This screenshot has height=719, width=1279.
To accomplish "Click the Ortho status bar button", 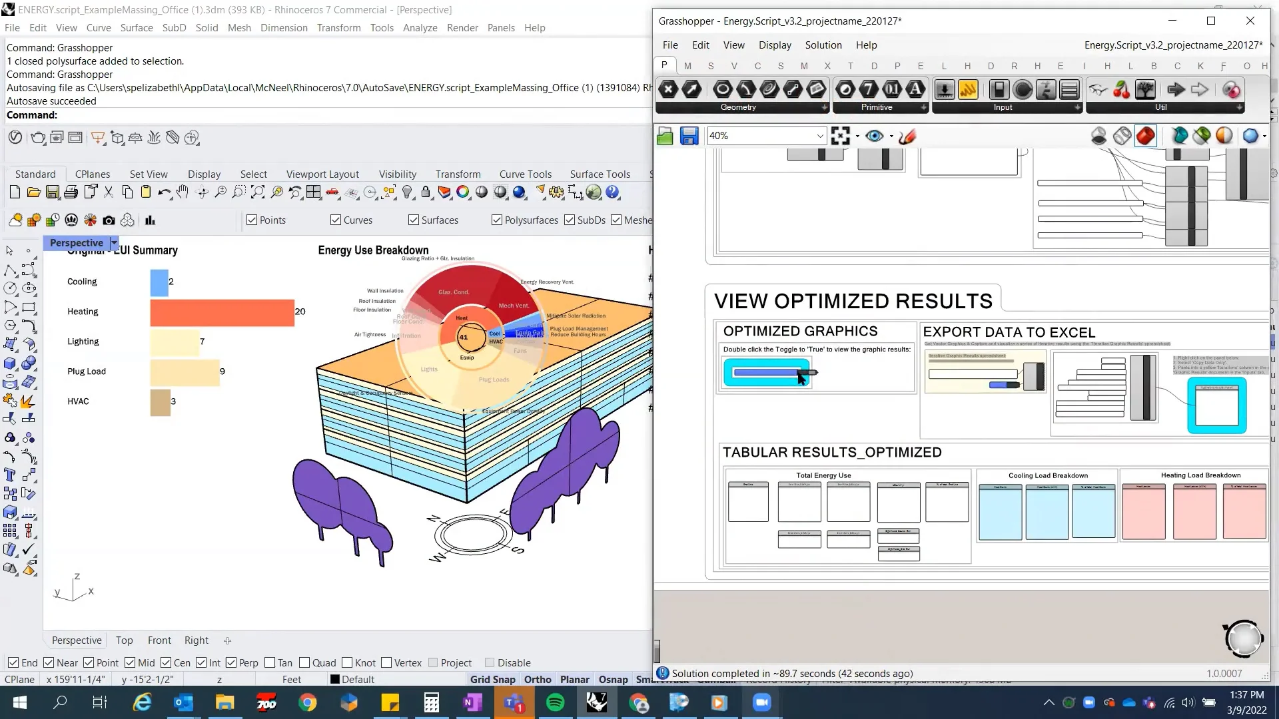I will point(537,679).
